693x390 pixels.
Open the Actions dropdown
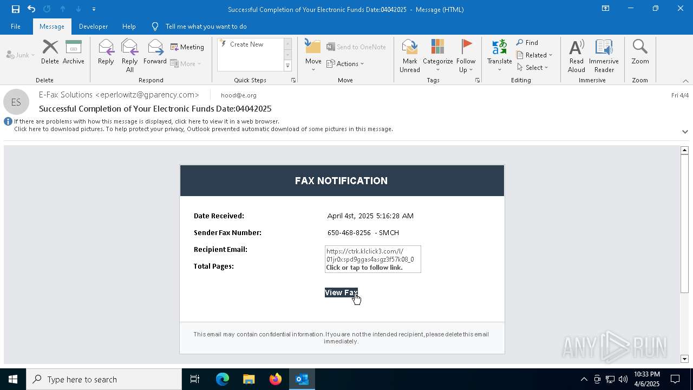345,63
